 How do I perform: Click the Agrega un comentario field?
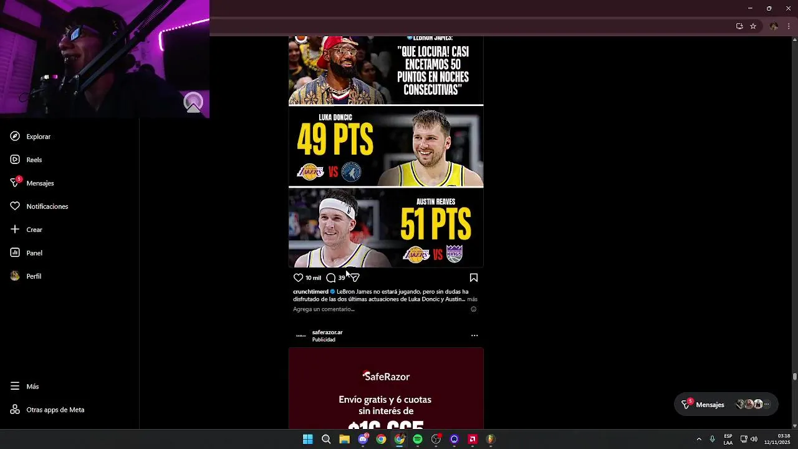pyautogui.click(x=324, y=309)
